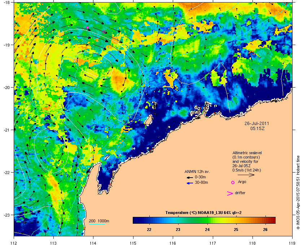Click the cyan 200 1000m depth contour line sample
303x245 pixels.
pyautogui.click(x=97, y=224)
